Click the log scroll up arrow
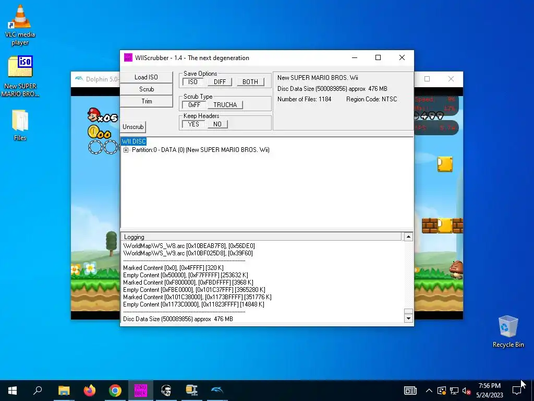534x401 pixels. (408, 237)
